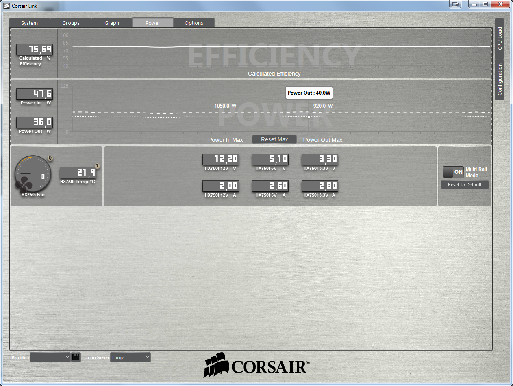Open the CPU Load side tab

pos(500,38)
